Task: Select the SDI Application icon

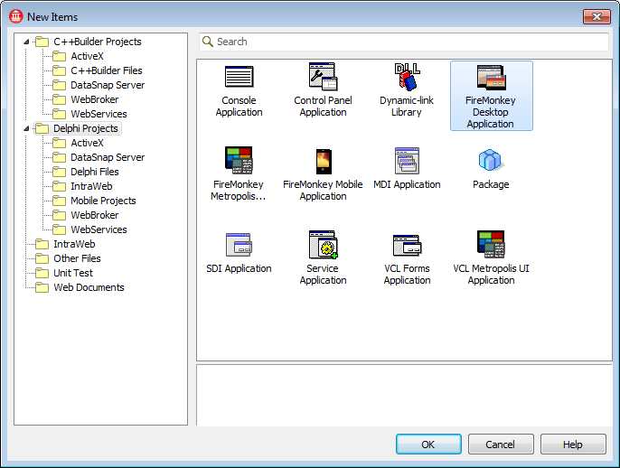Action: coord(239,246)
